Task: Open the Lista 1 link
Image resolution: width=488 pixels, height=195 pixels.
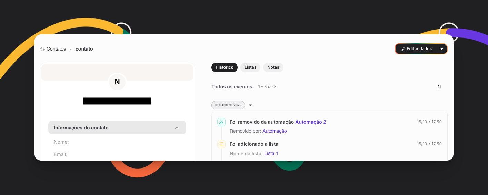Action: coord(271,153)
